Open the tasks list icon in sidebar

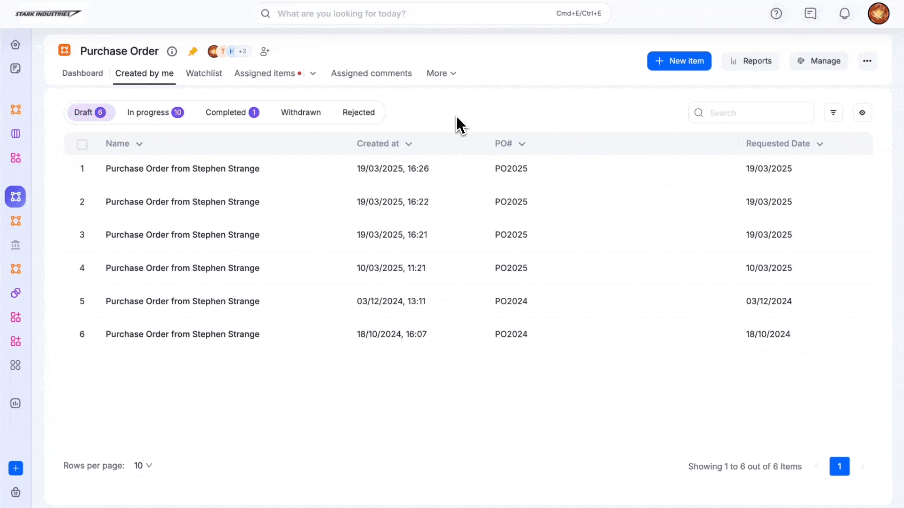coord(16,69)
